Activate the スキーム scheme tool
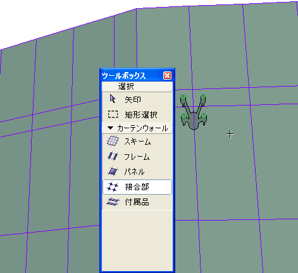298x273 pixels. tap(137, 142)
